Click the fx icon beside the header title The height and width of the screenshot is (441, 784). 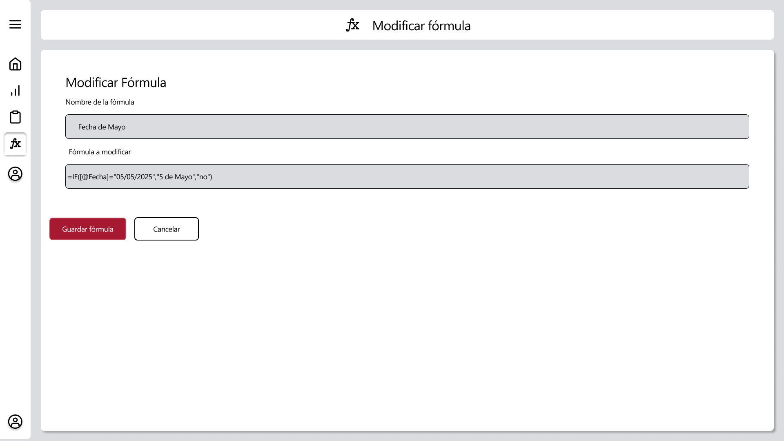(352, 25)
